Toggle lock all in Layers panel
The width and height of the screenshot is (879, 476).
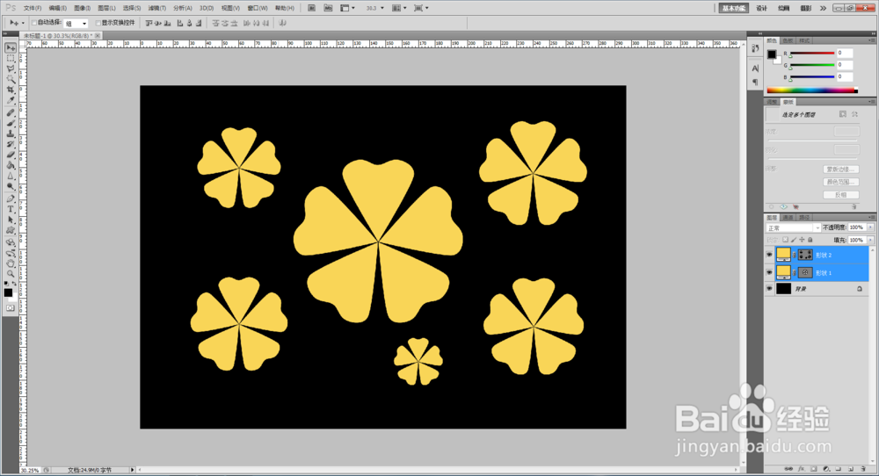(x=810, y=240)
